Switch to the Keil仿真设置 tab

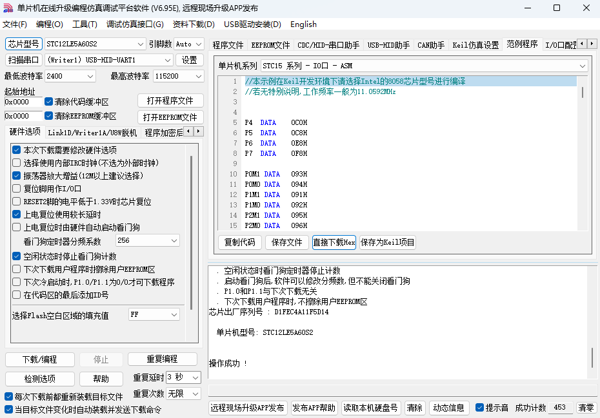[x=475, y=45]
